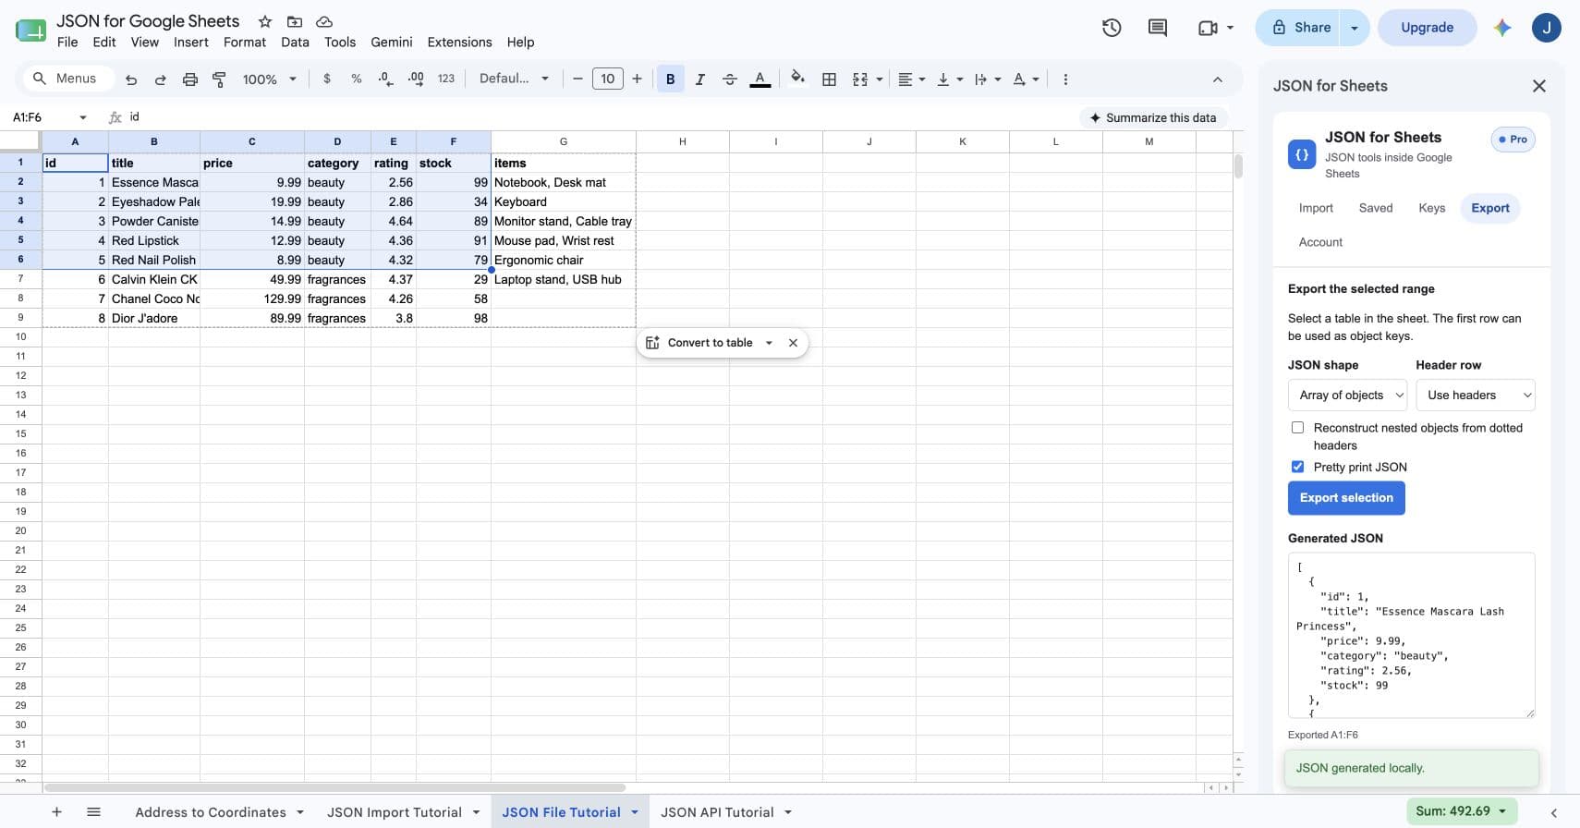The image size is (1580, 828).
Task: Click the Upgrade button
Action: (1427, 28)
